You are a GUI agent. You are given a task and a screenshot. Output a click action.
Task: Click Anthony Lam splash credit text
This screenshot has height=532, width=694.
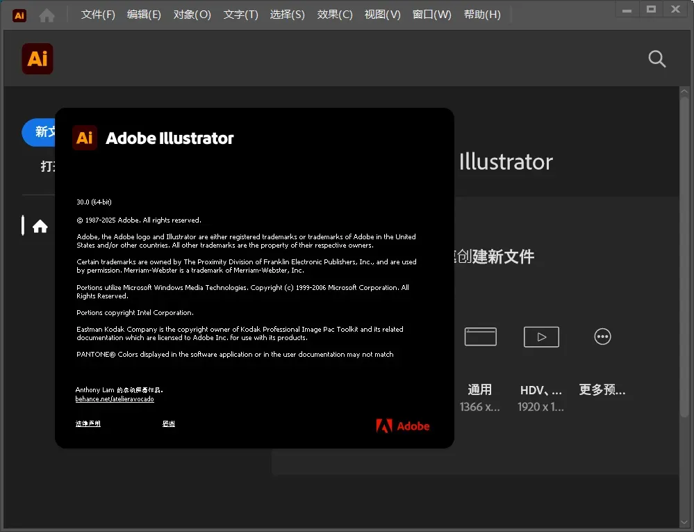point(119,390)
